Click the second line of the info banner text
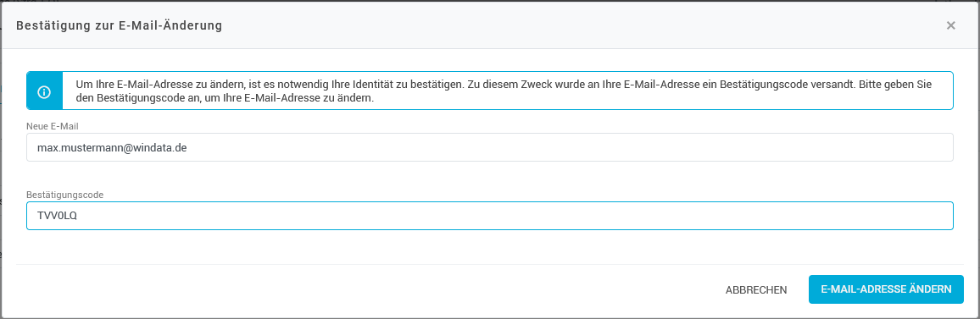980x319 pixels. click(x=225, y=99)
